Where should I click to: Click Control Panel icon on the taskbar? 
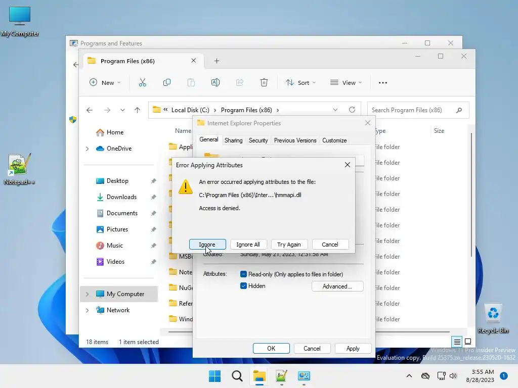(x=304, y=376)
